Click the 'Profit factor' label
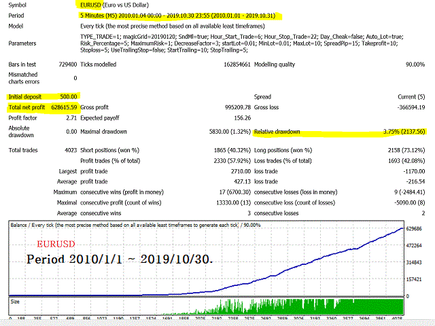 pyautogui.click(x=22, y=117)
